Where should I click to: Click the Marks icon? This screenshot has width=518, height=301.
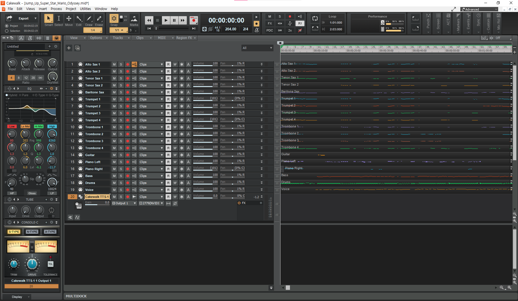coord(134,19)
